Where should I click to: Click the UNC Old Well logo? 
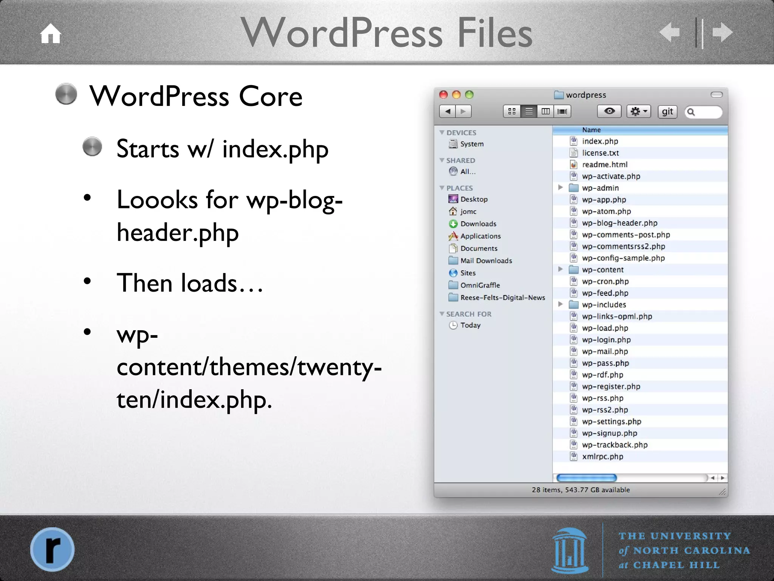click(570, 551)
